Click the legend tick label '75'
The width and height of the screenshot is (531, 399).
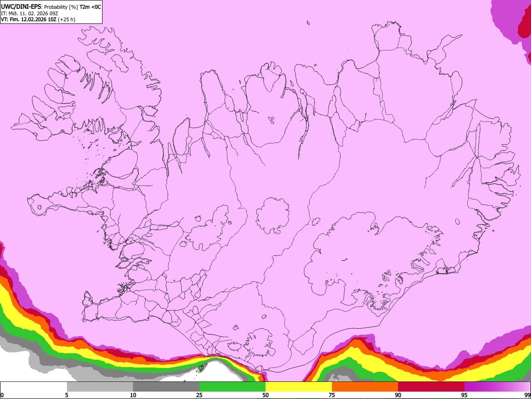tap(332, 395)
